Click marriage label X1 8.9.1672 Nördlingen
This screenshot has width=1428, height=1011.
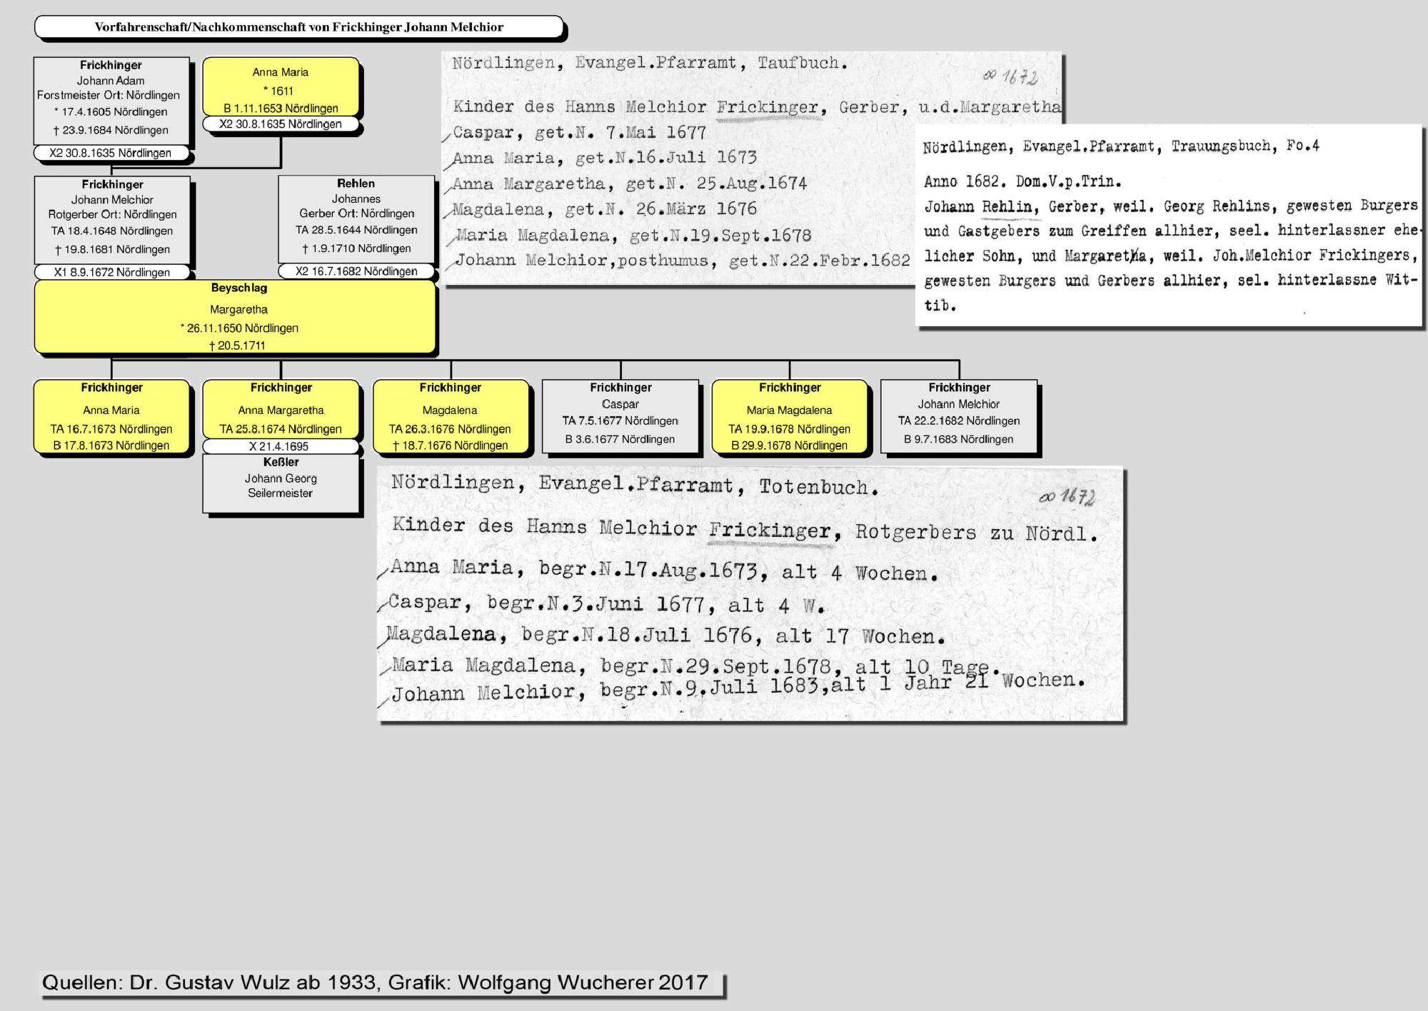(x=112, y=272)
